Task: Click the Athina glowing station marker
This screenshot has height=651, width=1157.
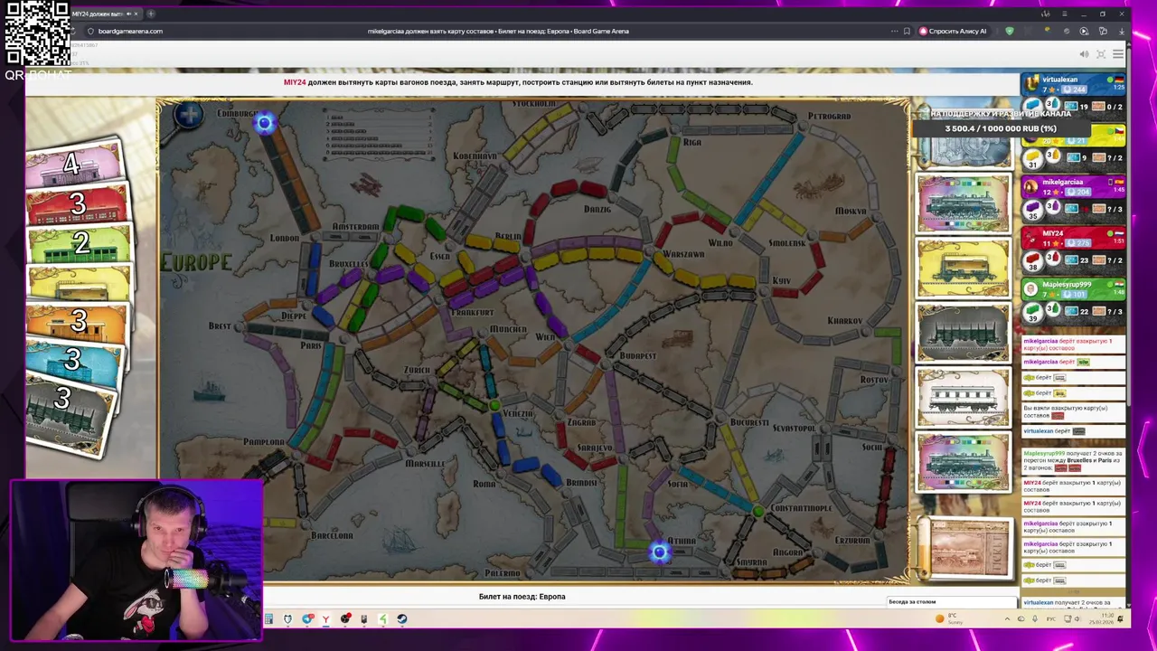Action: [x=659, y=552]
